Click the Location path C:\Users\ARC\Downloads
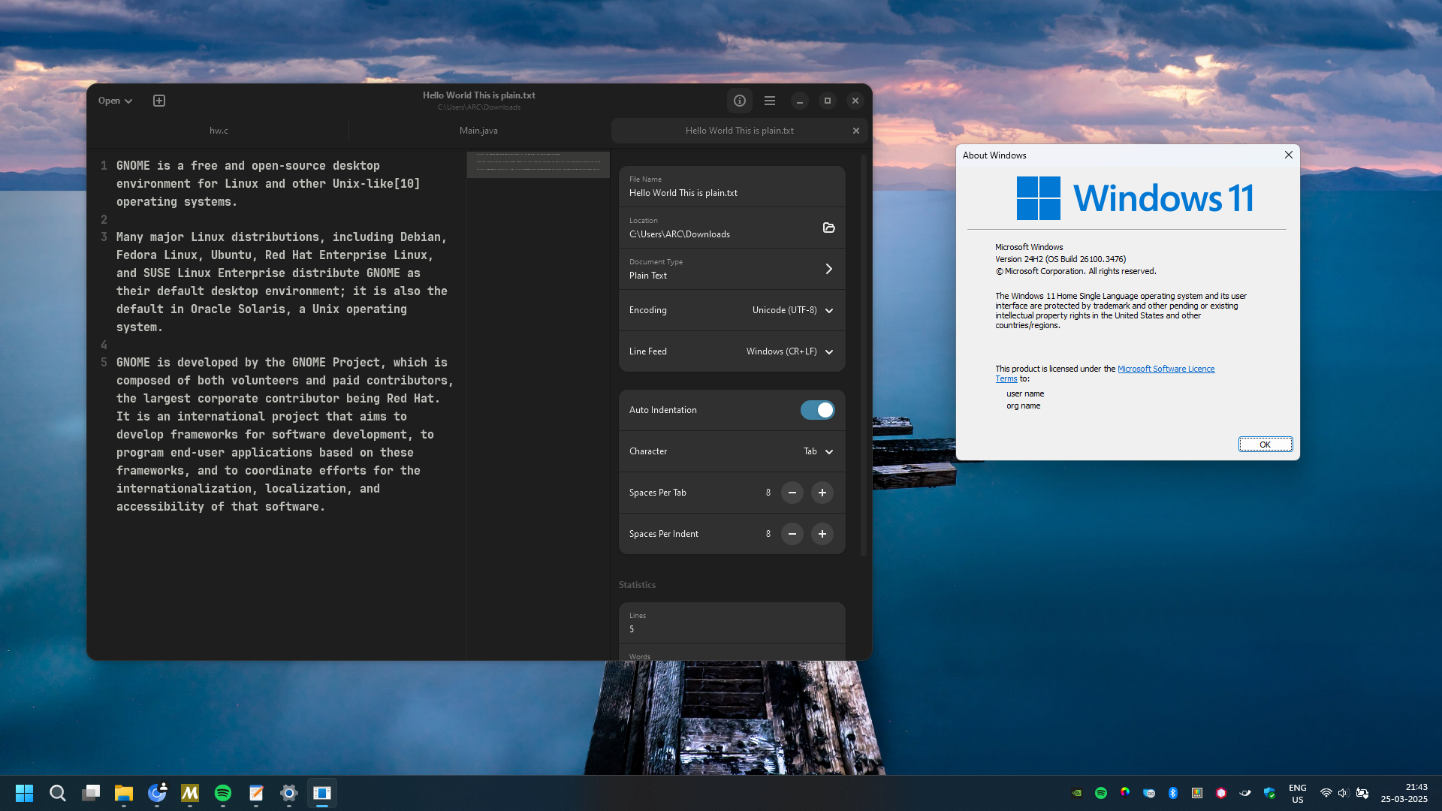This screenshot has height=811, width=1442. tap(680, 234)
